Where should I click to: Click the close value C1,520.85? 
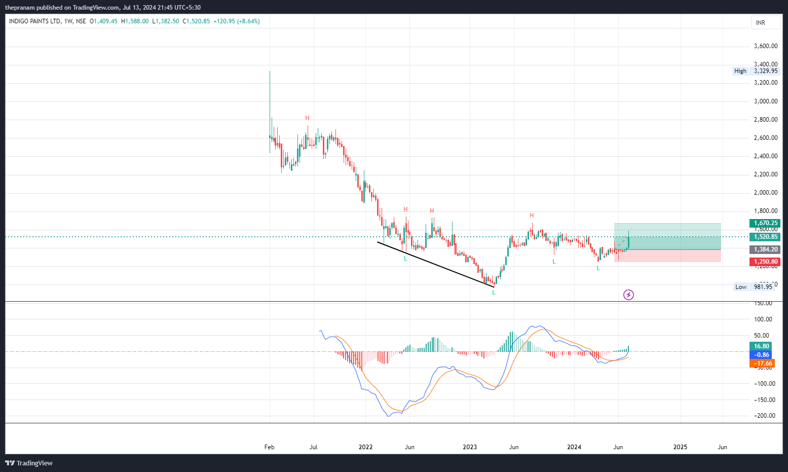pos(196,21)
